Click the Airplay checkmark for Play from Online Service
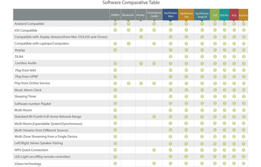Screen dimensions: 261x167 [x=141, y=83]
